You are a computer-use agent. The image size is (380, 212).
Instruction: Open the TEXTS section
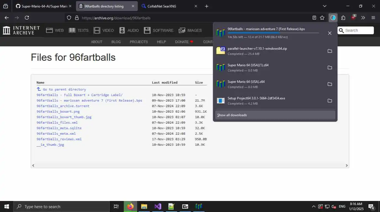tap(79, 30)
